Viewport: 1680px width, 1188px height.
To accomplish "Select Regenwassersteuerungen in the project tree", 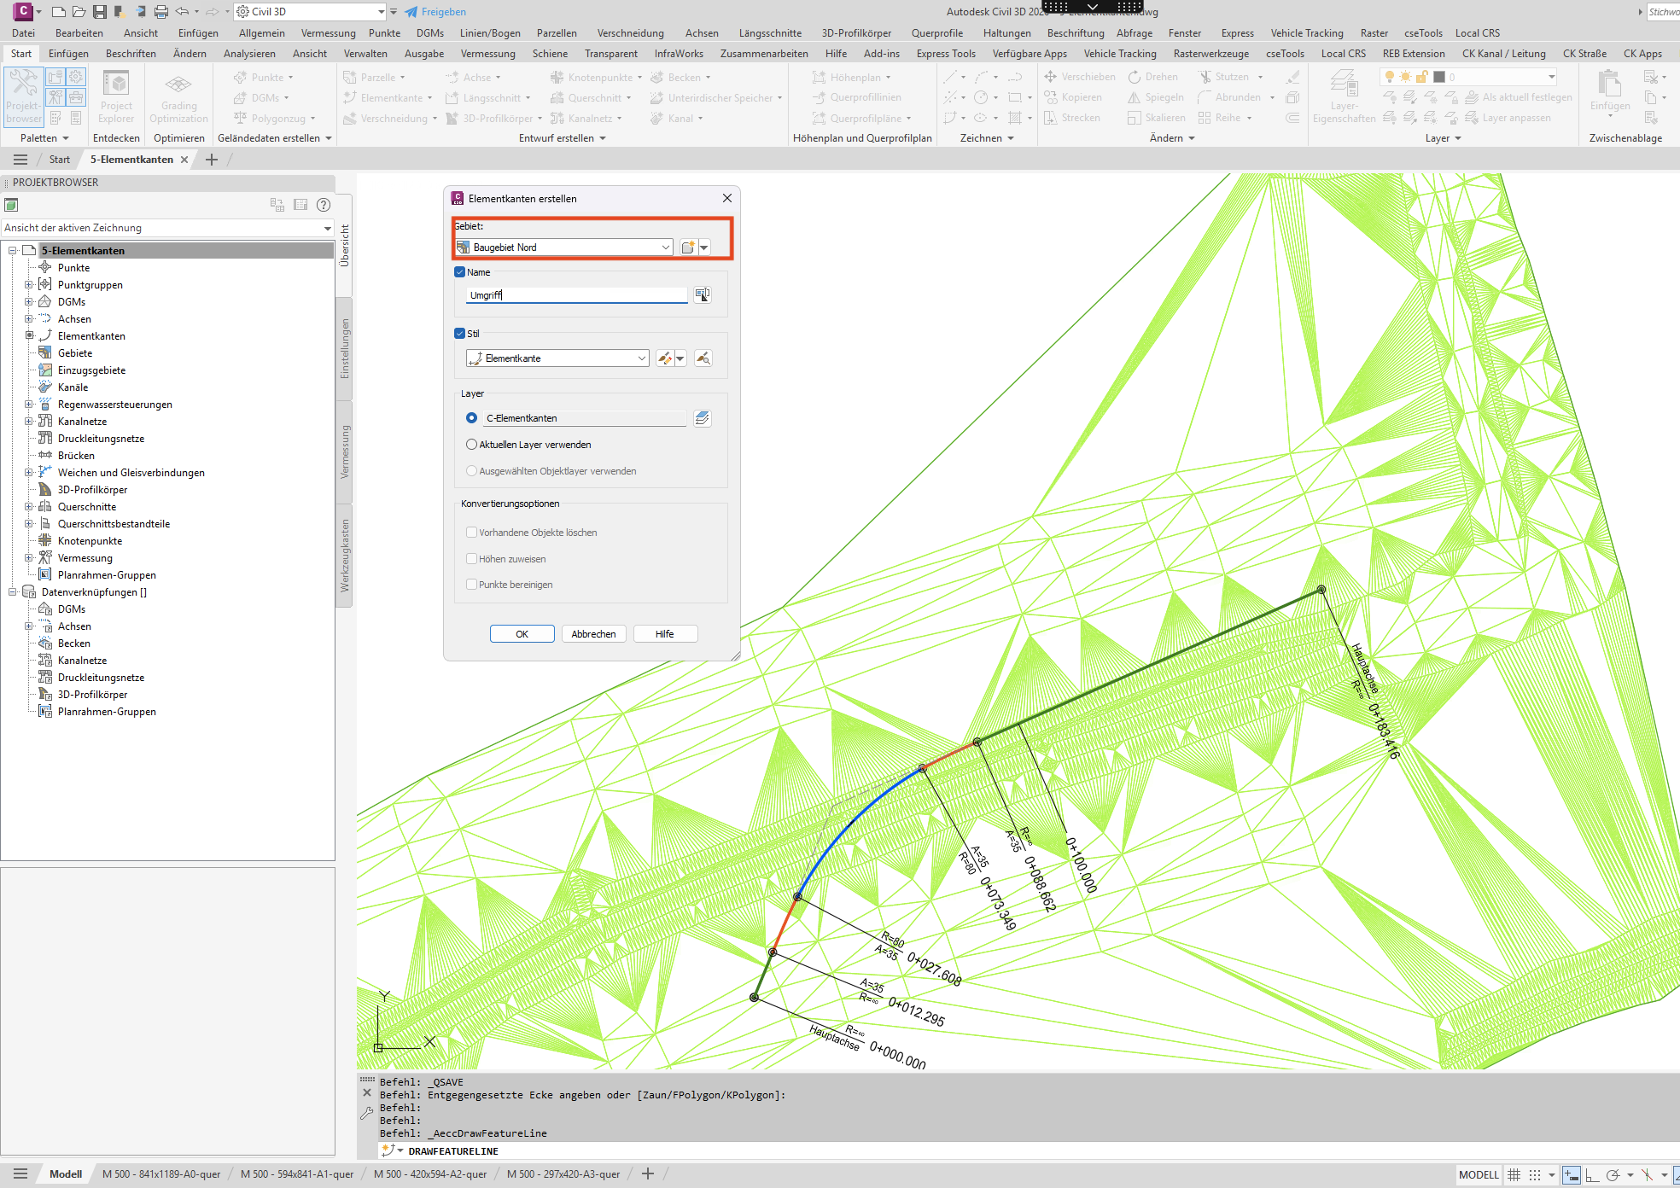I will (x=115, y=405).
